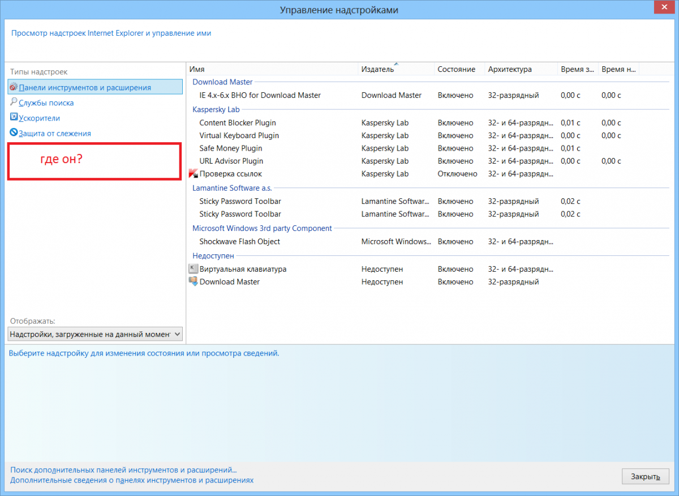The image size is (679, 496).
Task: Collapse the Lamantine Software a.s. group
Action: pyautogui.click(x=232, y=188)
